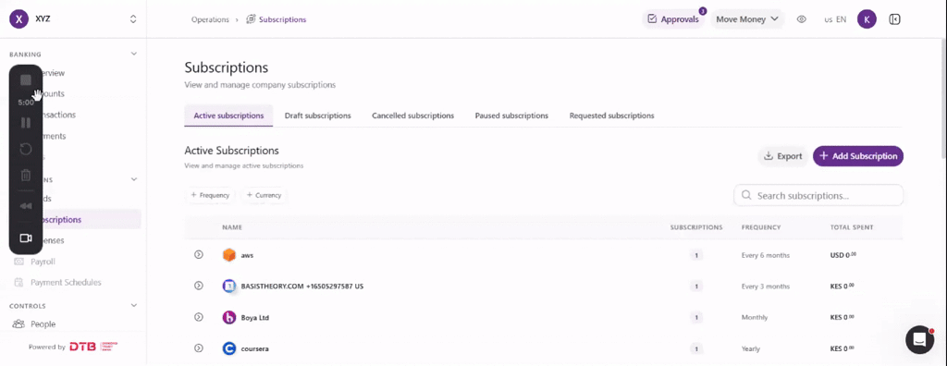The height and width of the screenshot is (366, 947).
Task: Expand the coursera subscription row
Action: point(199,348)
